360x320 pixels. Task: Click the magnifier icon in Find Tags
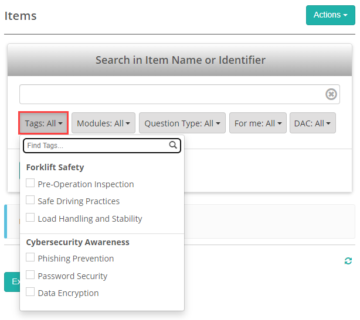[173, 145]
